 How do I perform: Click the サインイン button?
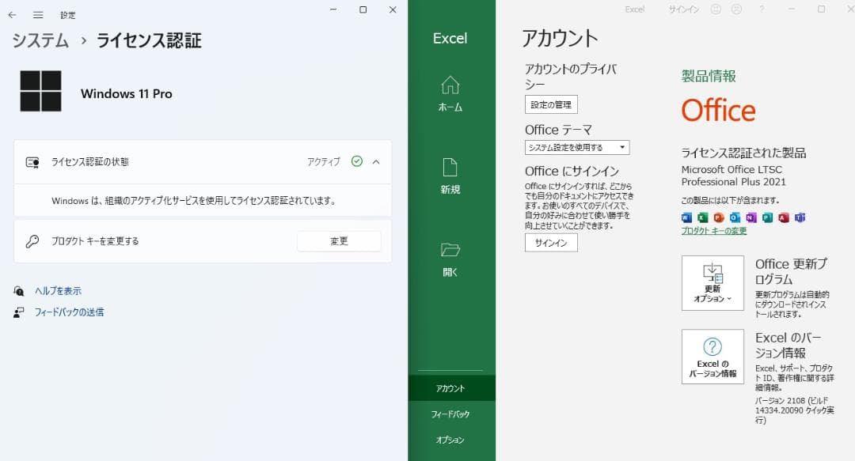552,243
